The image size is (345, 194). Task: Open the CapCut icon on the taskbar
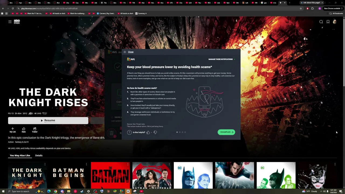[x=128, y=191]
